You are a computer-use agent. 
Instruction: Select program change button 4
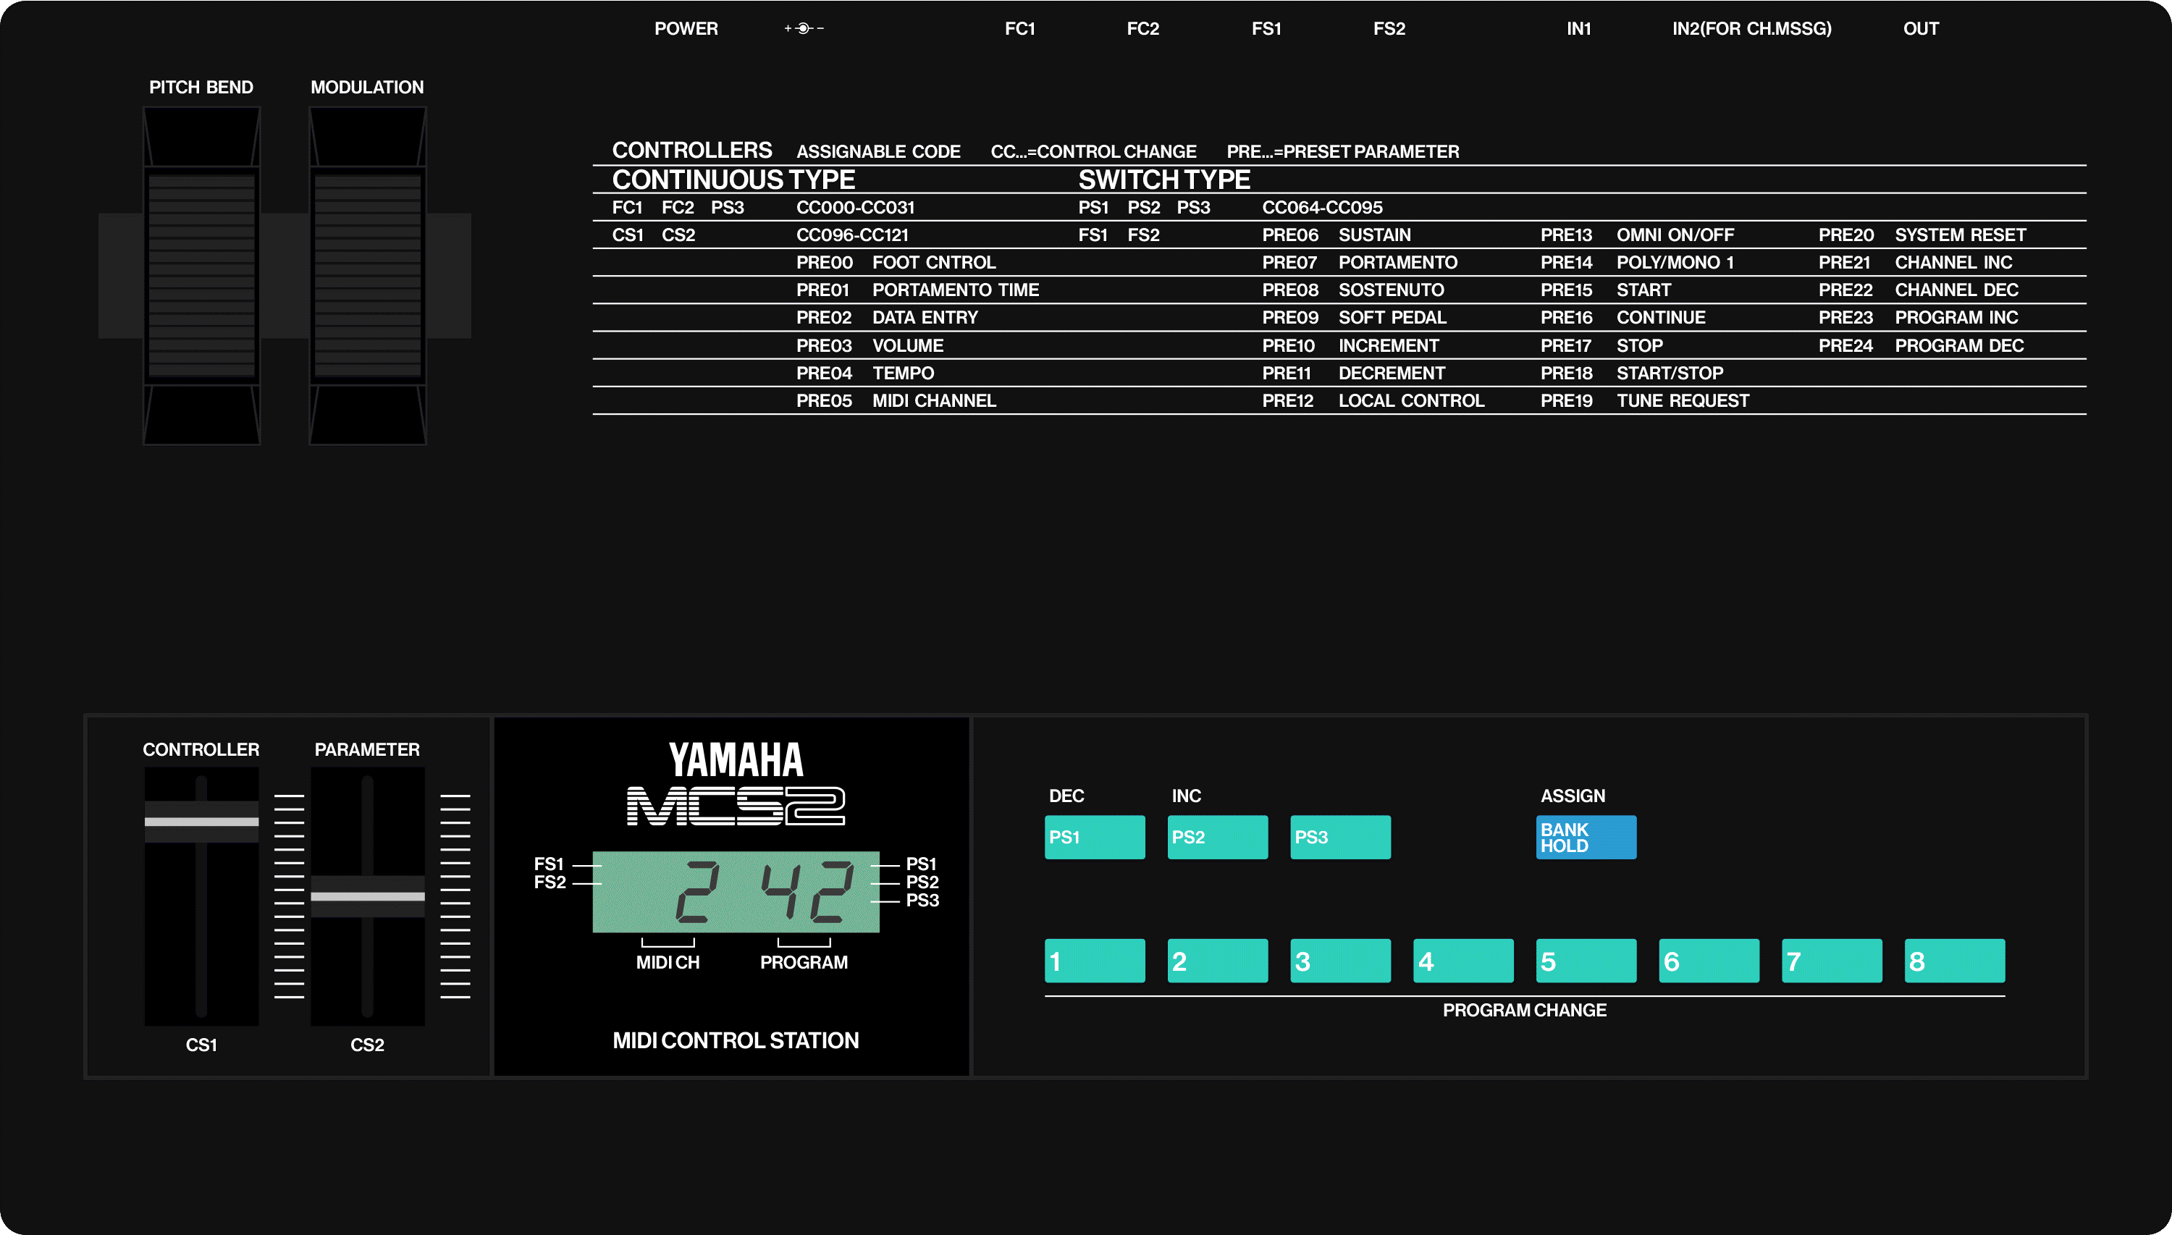(x=1463, y=960)
